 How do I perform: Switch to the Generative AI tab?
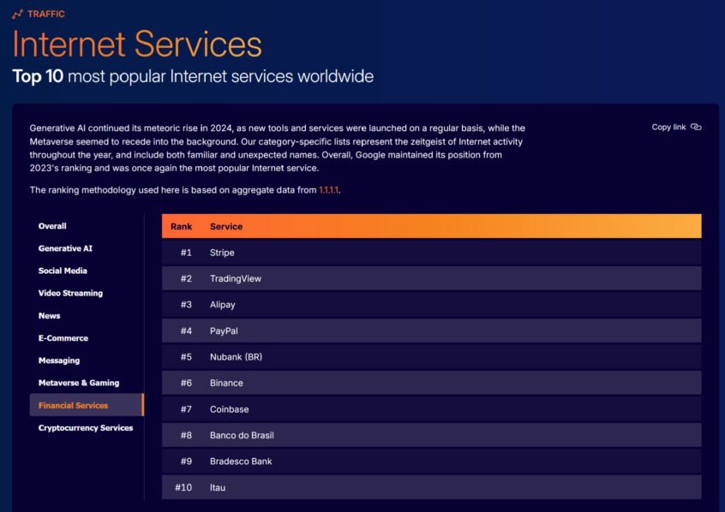click(65, 248)
